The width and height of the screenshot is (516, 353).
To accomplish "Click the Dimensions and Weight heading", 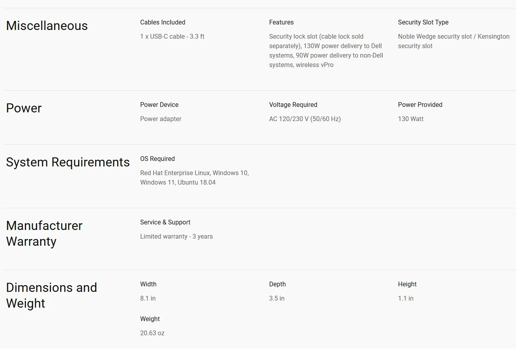I will click(51, 295).
